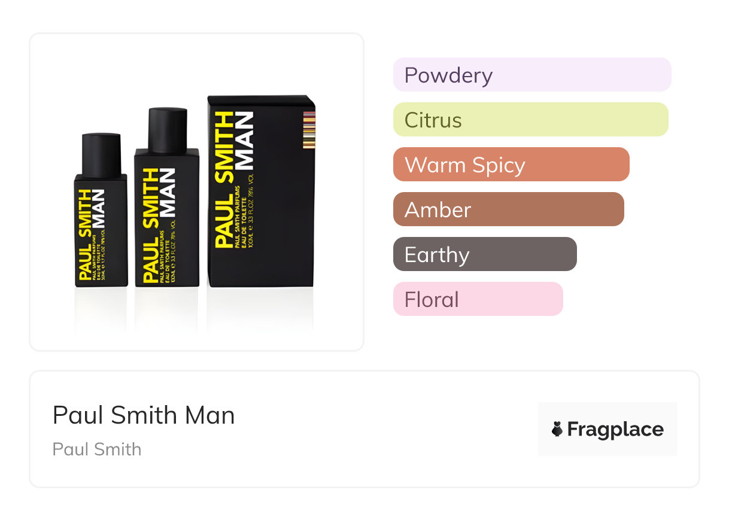The width and height of the screenshot is (729, 517).
Task: Open the Paul Smith Man title
Action: point(144,415)
